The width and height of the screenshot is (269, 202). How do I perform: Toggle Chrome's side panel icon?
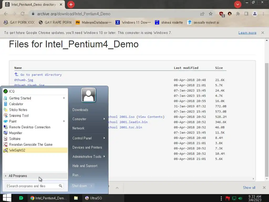[246, 14]
